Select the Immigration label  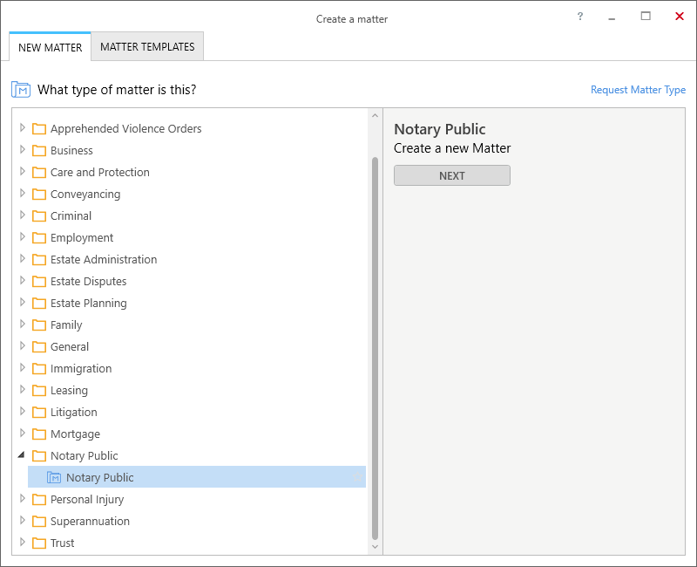click(81, 369)
